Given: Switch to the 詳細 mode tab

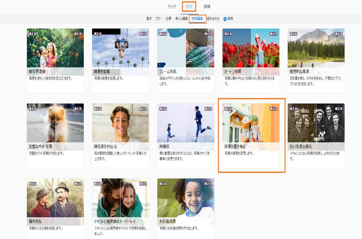Looking at the screenshot, I should (x=207, y=7).
